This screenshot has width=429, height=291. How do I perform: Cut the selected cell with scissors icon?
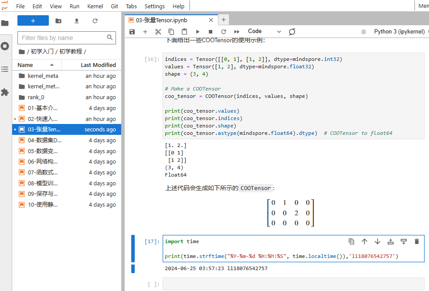(x=158, y=32)
